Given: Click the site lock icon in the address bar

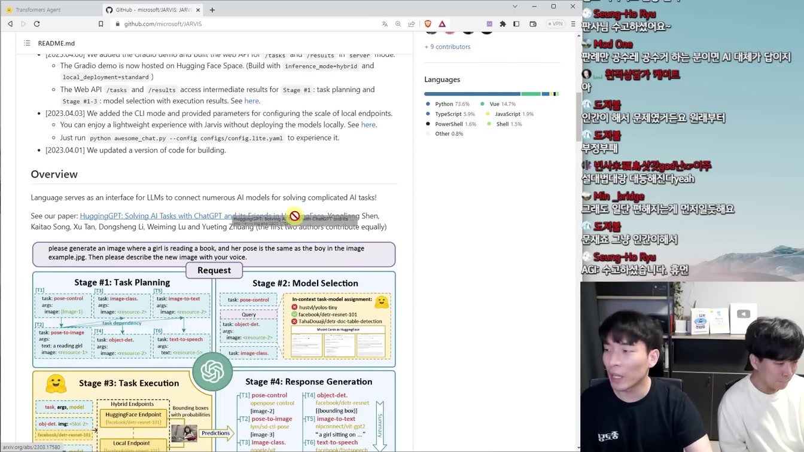Looking at the screenshot, I should point(118,24).
